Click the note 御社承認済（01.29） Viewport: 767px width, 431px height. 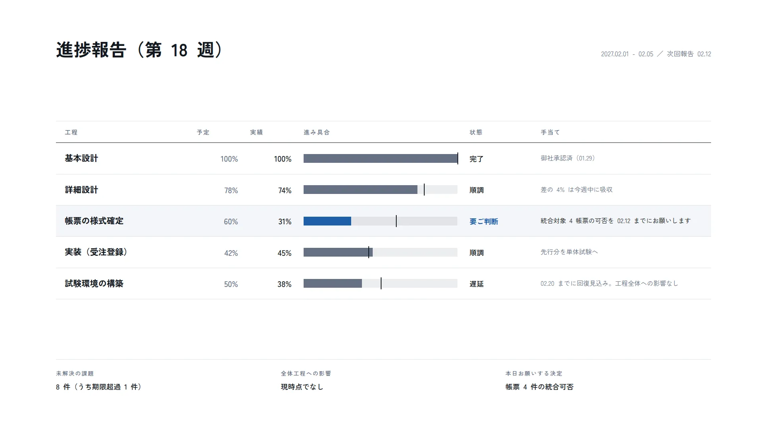coord(569,158)
